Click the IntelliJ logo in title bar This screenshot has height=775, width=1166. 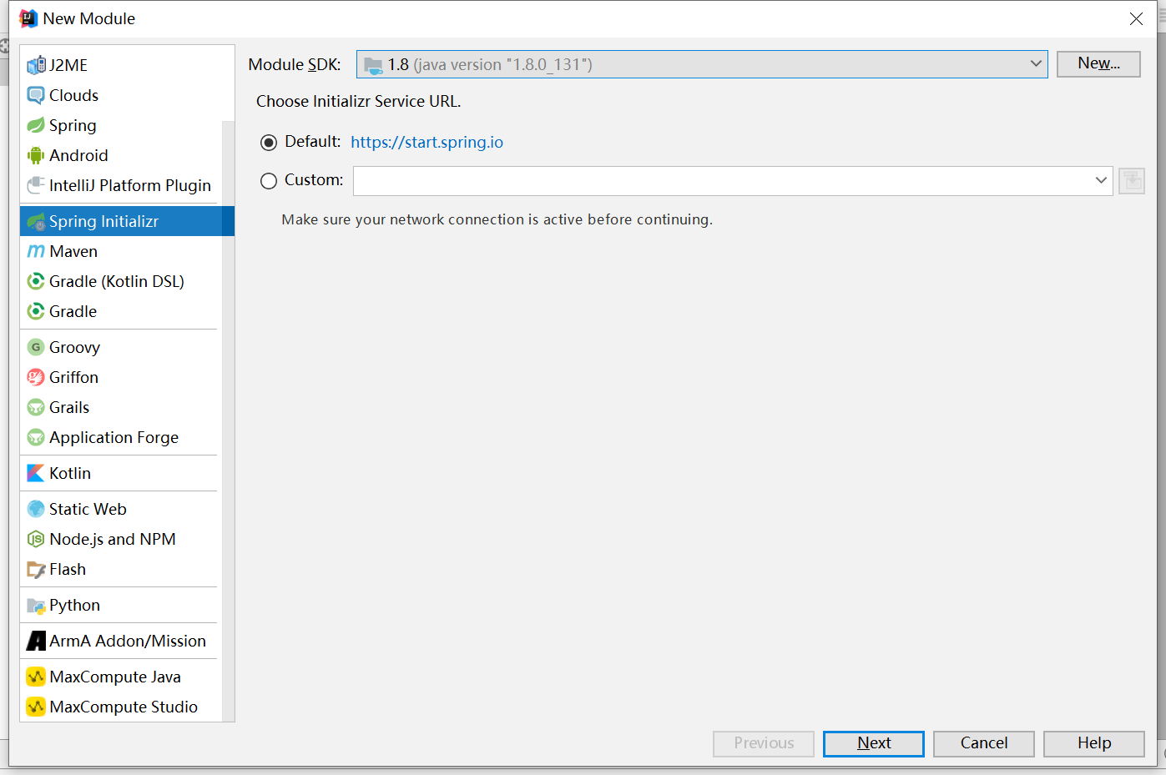coord(28,18)
